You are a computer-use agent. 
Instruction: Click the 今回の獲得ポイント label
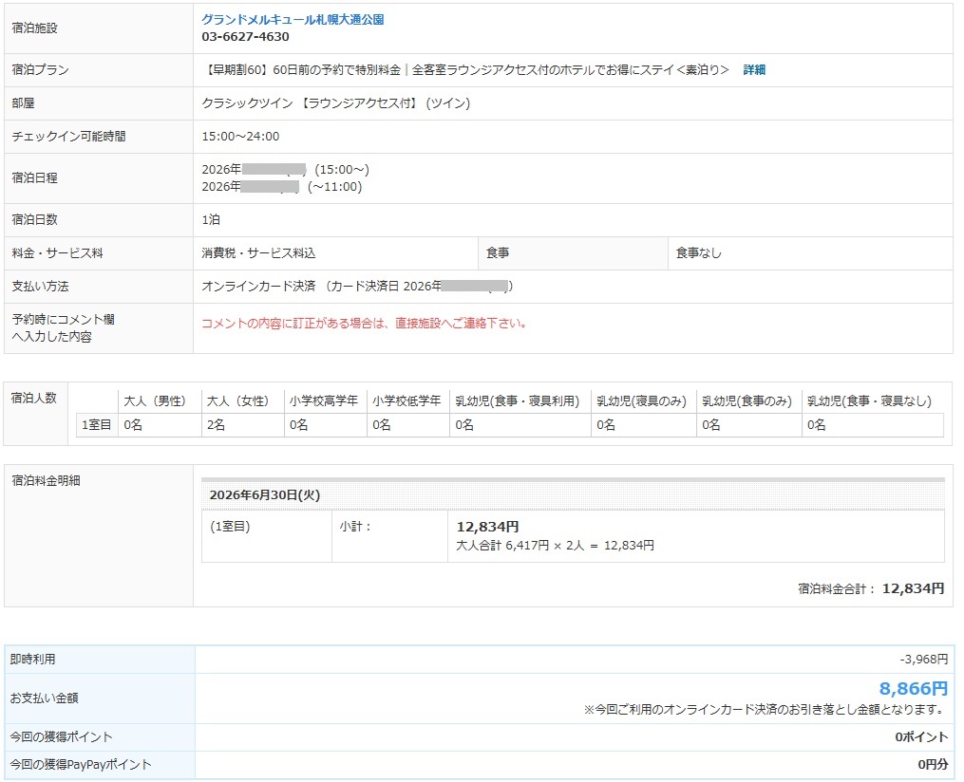pyautogui.click(x=61, y=736)
